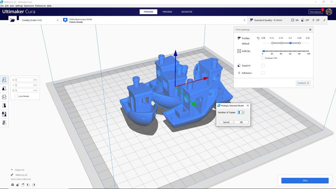Open Custom print settings
The width and height of the screenshot is (336, 189).
point(303,83)
